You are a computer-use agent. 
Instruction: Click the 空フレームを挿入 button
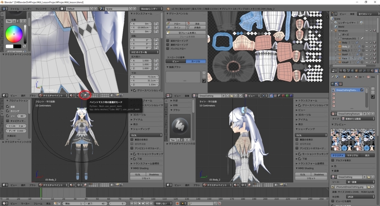[x=186, y=32]
